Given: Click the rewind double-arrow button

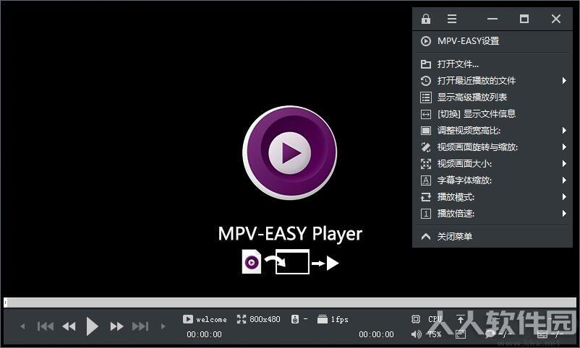Looking at the screenshot, I should tap(69, 326).
